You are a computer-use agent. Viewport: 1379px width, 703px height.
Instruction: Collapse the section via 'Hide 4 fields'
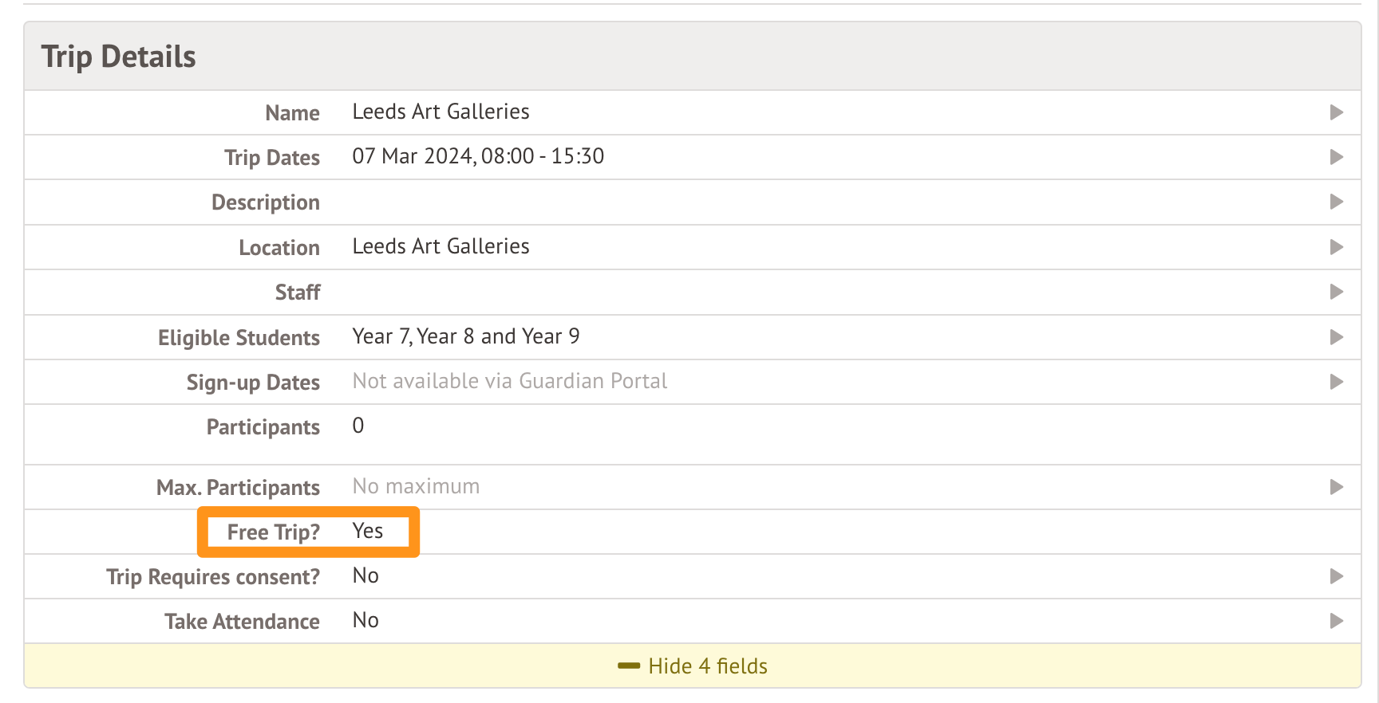point(707,666)
